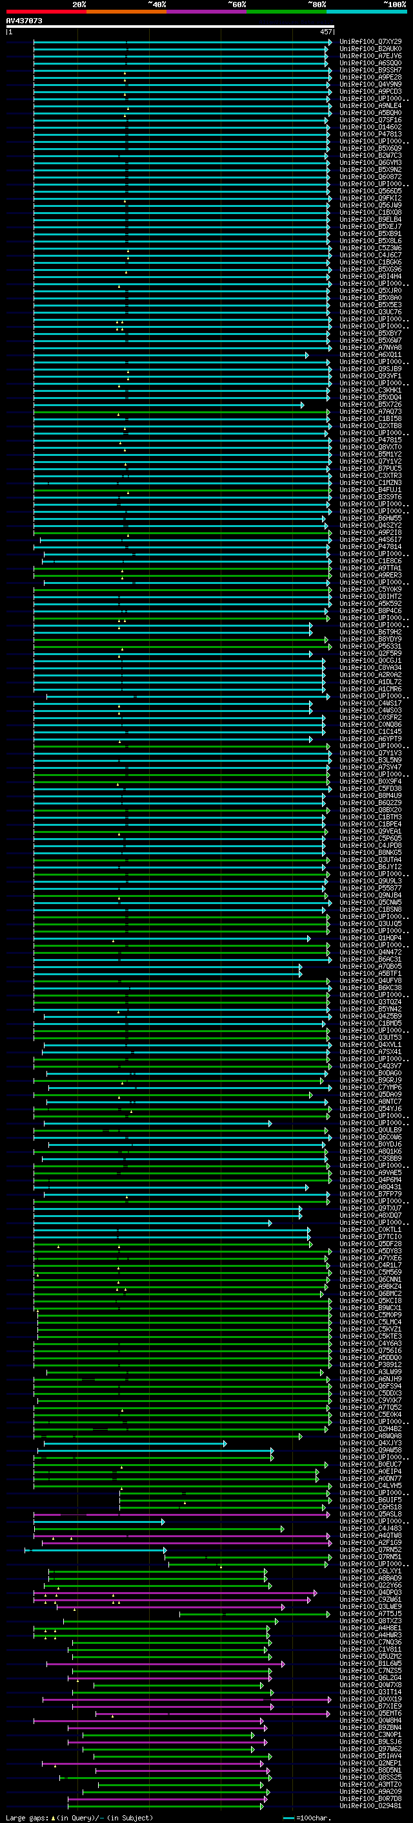
Task: Select hit label UniRef100_C6LXY1
Action: [370, 1571]
